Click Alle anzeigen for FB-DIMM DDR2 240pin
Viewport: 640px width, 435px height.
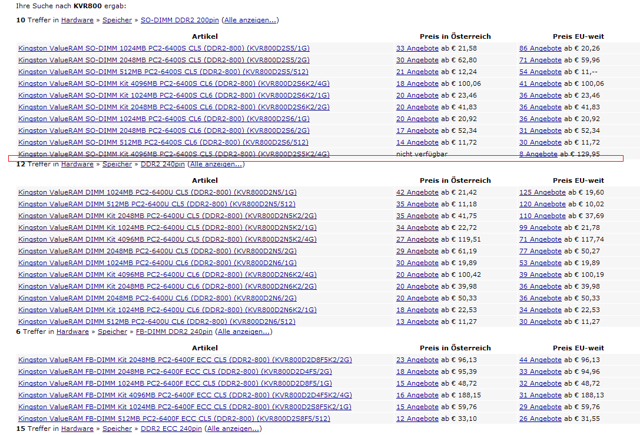[244, 332]
